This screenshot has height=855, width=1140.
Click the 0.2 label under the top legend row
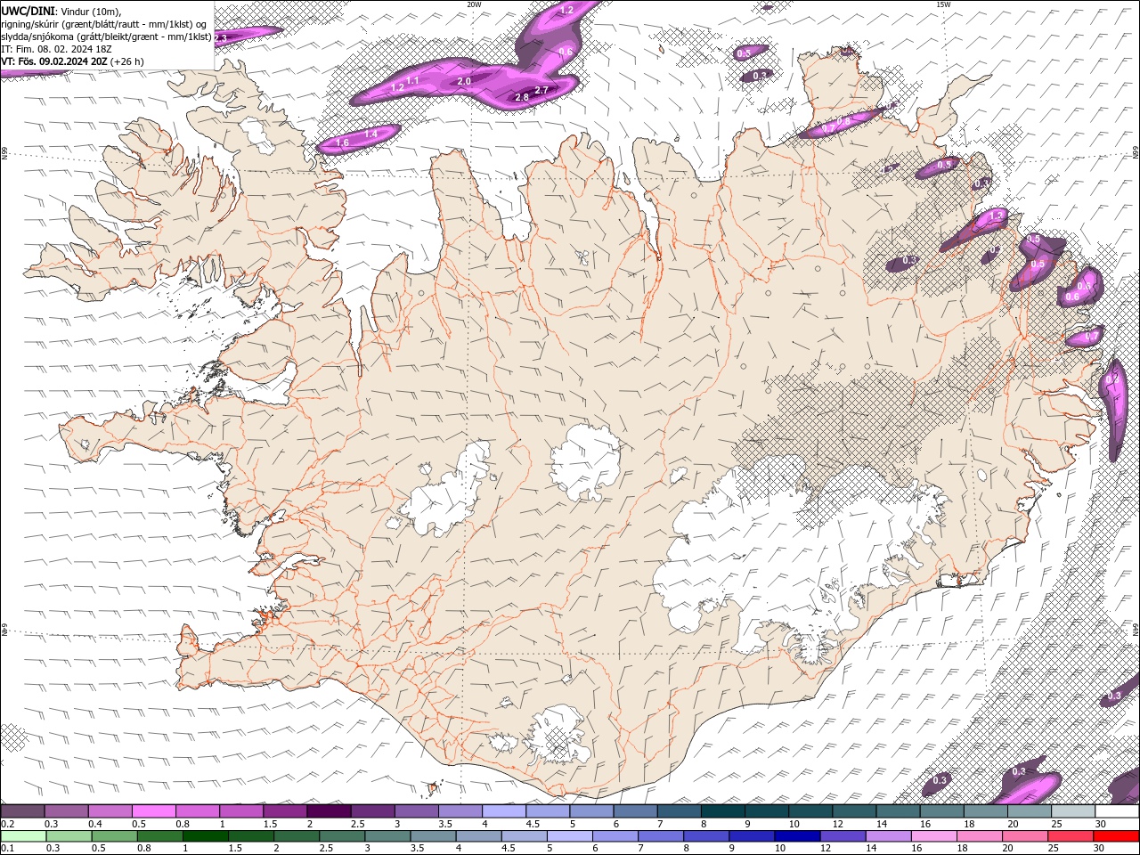(6, 824)
